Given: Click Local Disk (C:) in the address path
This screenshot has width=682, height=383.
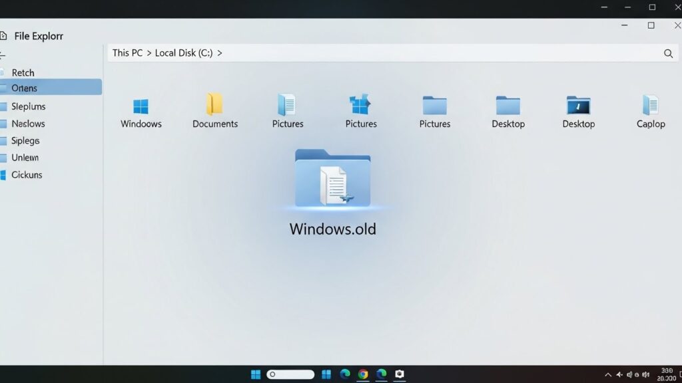Looking at the screenshot, I should [x=184, y=53].
